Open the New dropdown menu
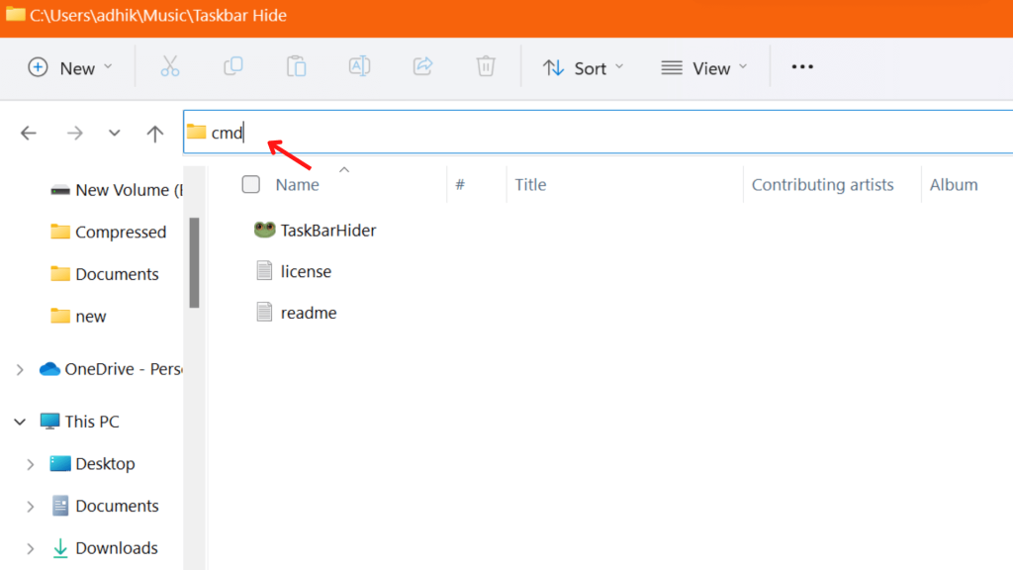The width and height of the screenshot is (1013, 570). [x=70, y=68]
